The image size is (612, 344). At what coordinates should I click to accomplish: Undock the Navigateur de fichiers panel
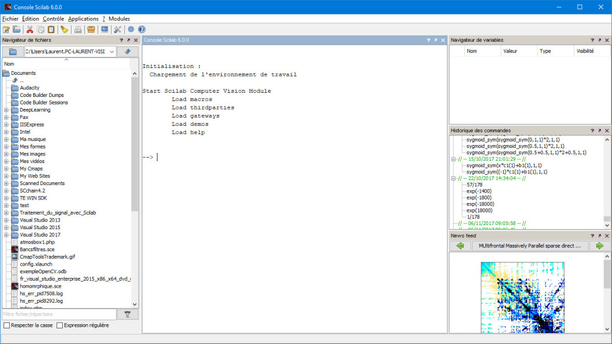[128, 40]
